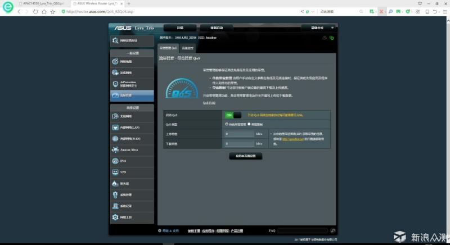Click the FAQ search input field
This screenshot has height=245, width=450.
tap(303, 230)
